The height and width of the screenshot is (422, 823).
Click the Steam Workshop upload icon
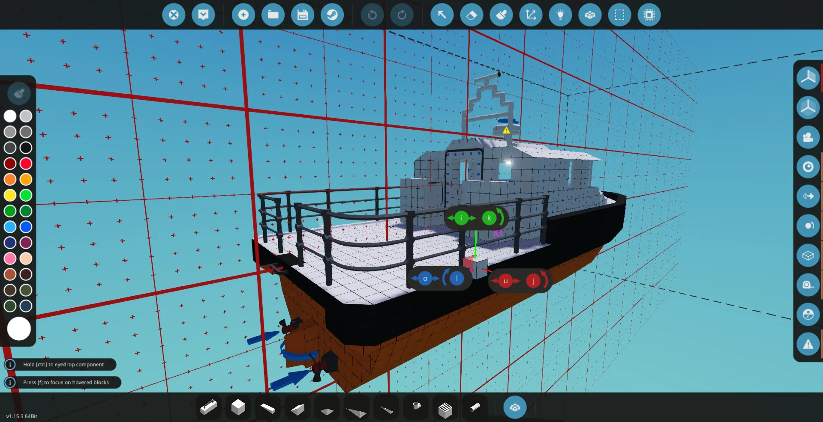332,15
